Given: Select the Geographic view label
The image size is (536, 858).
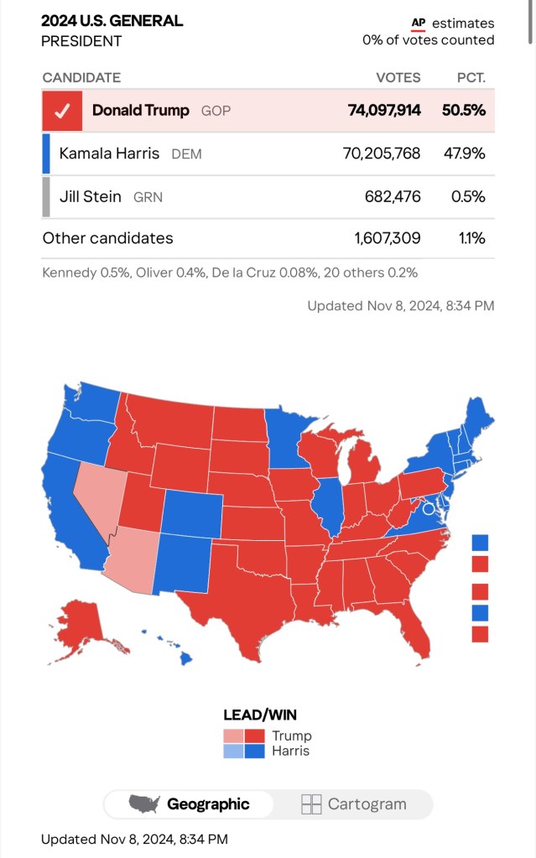Looking at the screenshot, I should point(208,804).
